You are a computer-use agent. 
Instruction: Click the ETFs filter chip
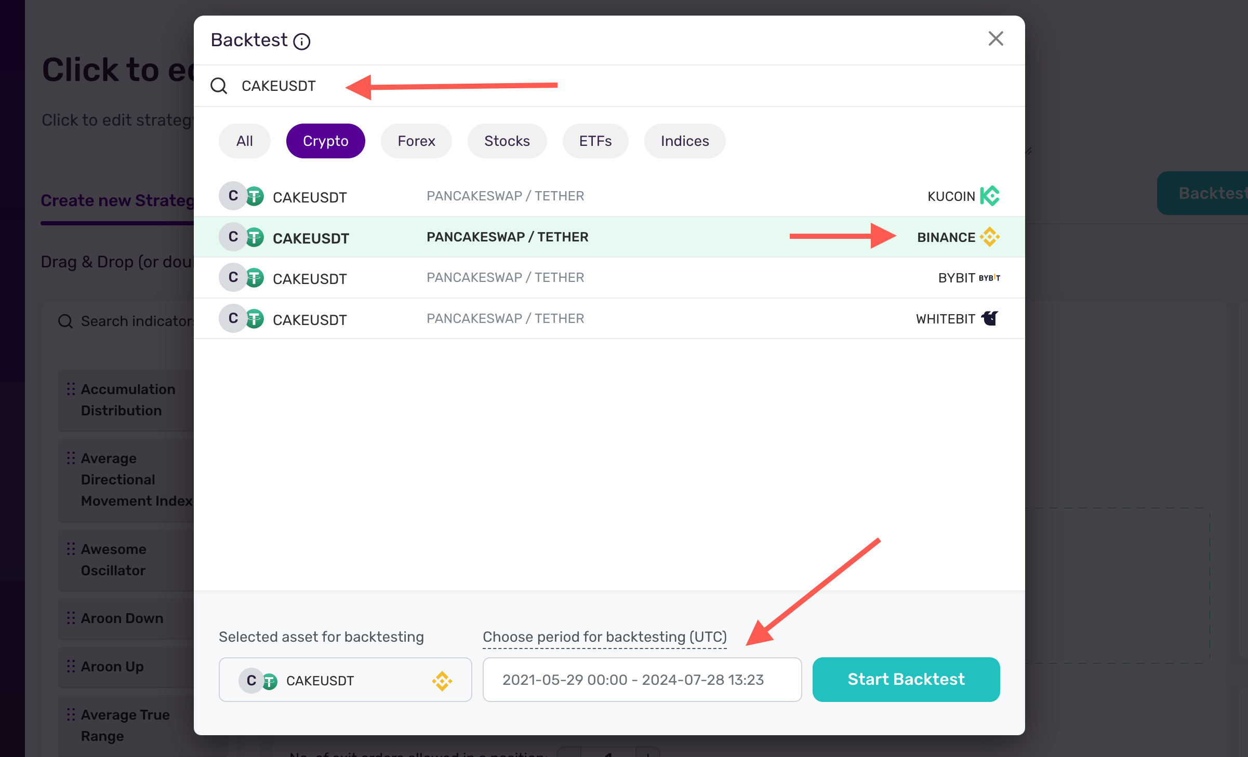pos(595,141)
